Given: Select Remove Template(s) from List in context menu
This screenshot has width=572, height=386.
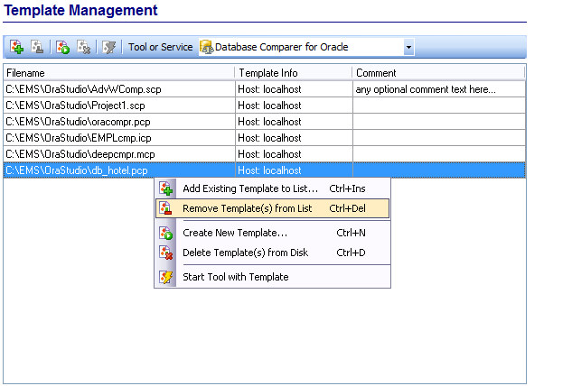Looking at the screenshot, I should pos(247,208).
